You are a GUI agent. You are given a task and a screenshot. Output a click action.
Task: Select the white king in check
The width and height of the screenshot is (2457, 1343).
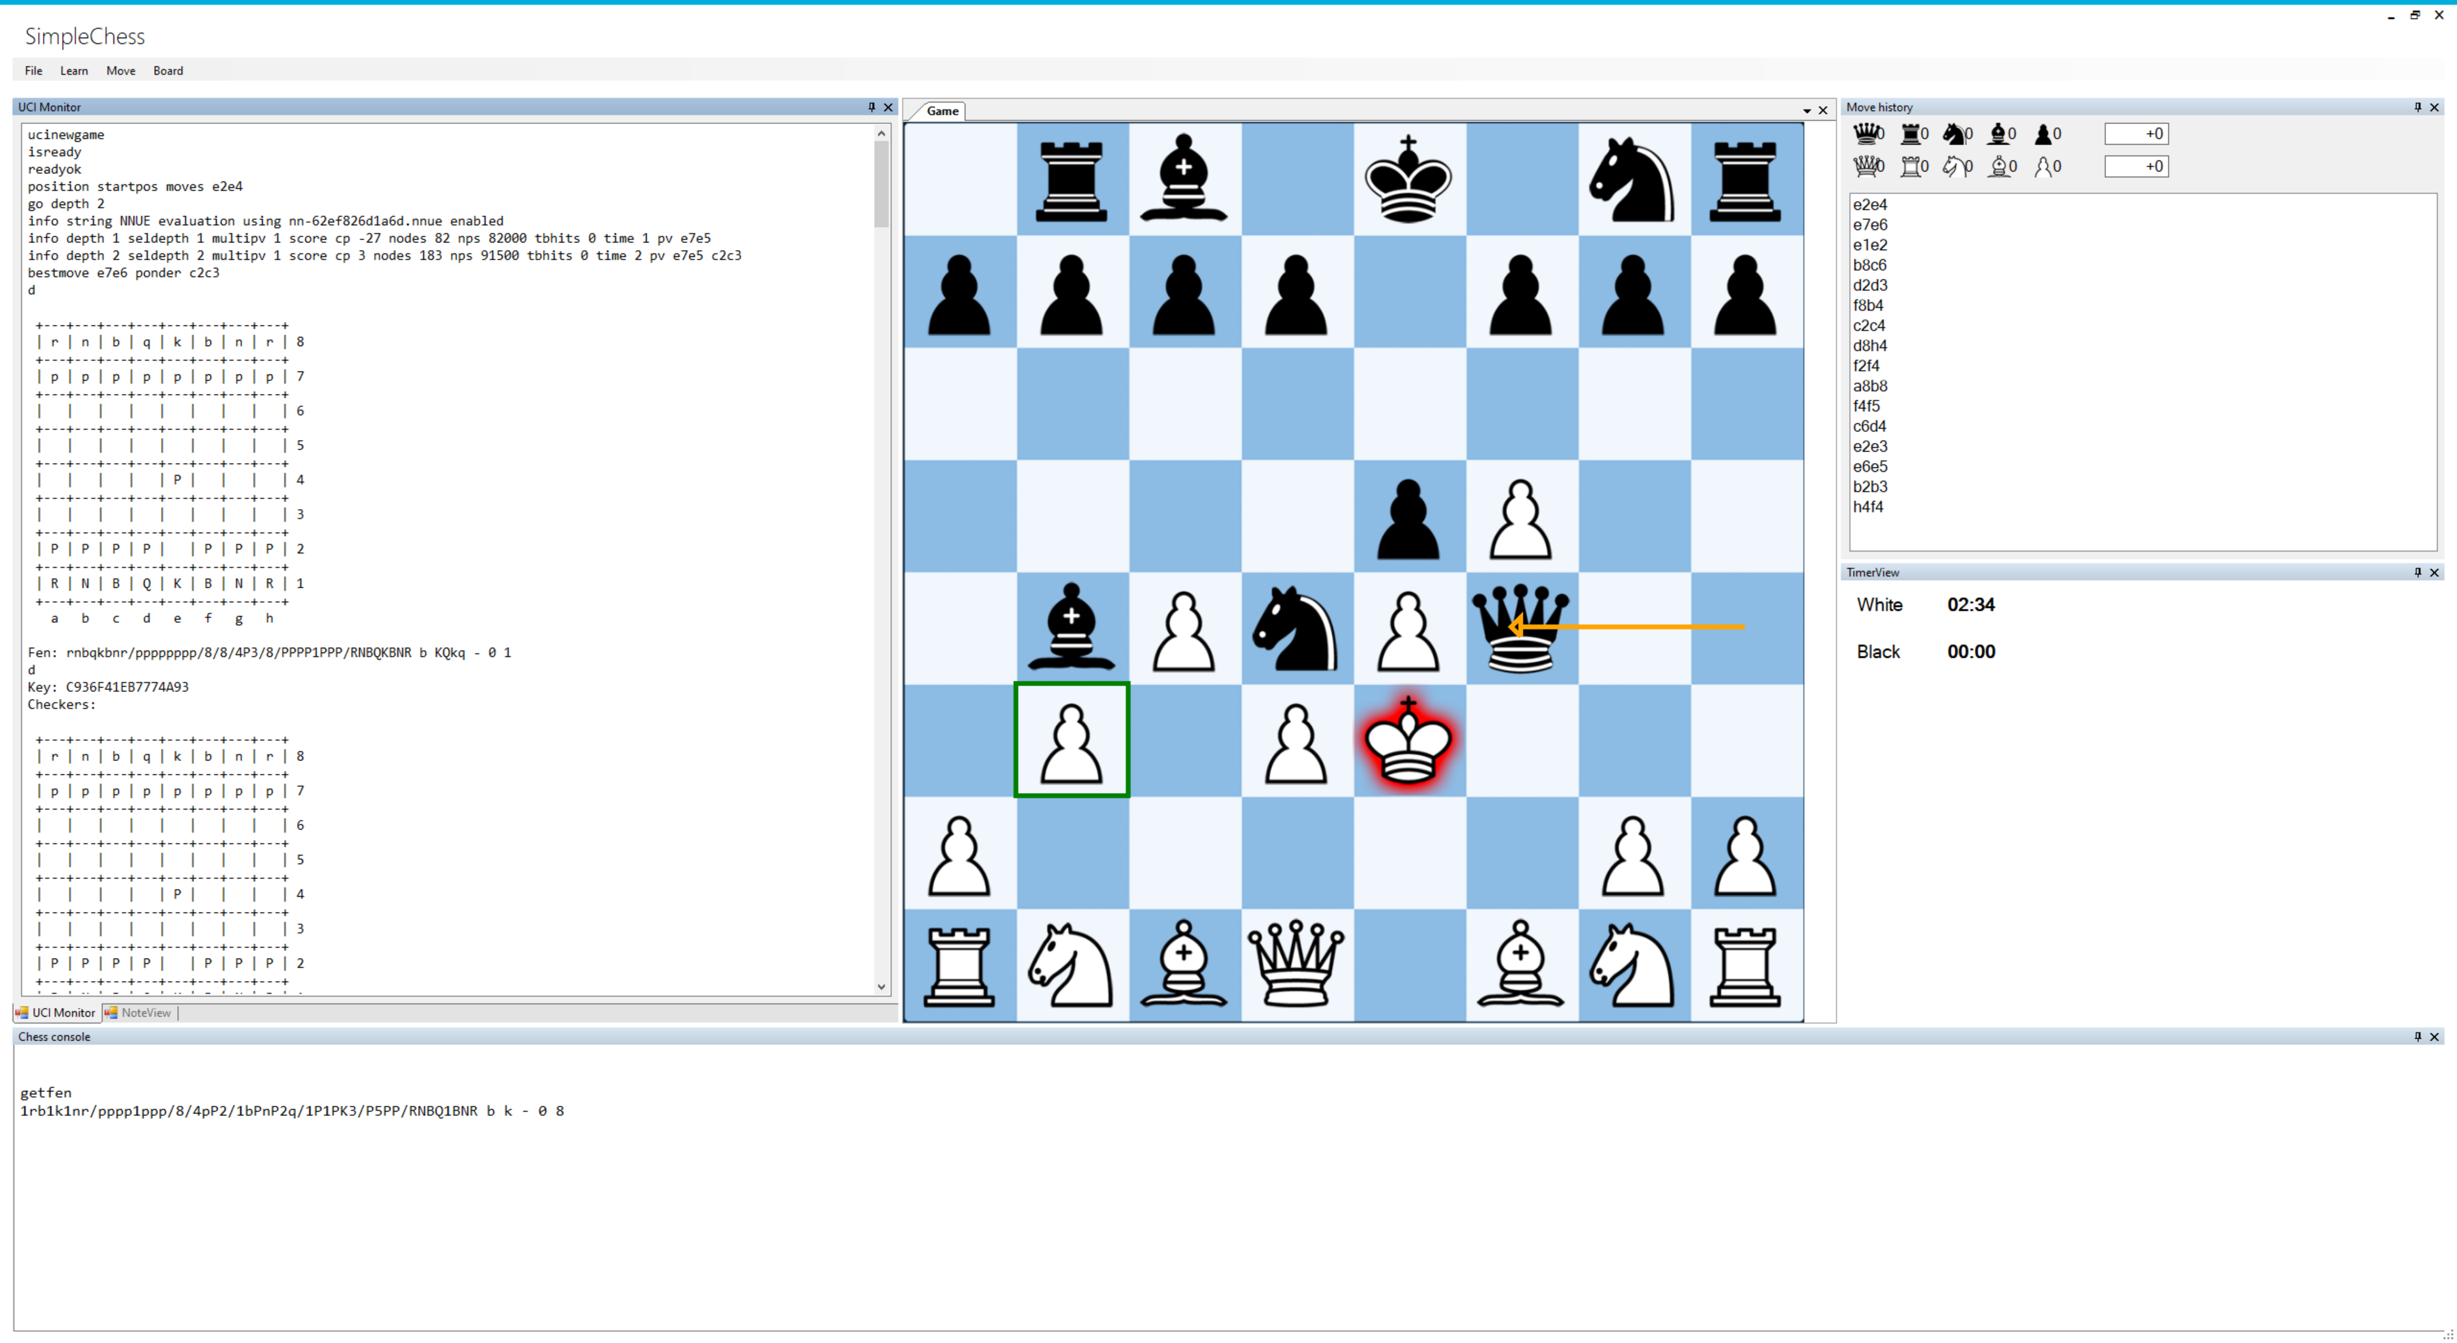[1408, 741]
